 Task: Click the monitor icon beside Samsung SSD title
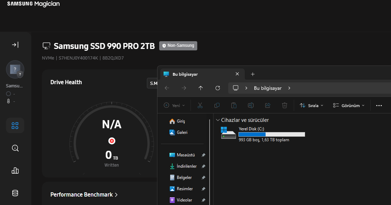tap(46, 46)
